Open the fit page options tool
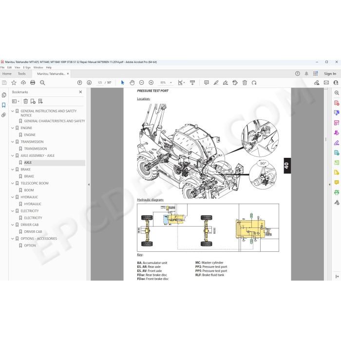The width and height of the screenshot is (341, 341). pos(181,83)
